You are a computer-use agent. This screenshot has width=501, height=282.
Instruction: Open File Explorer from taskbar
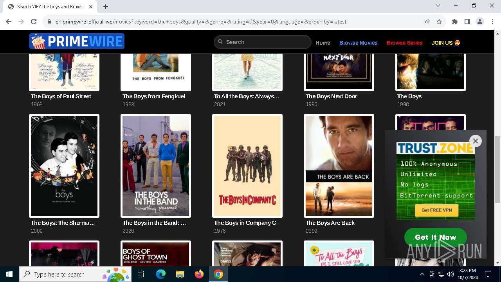tap(180, 274)
